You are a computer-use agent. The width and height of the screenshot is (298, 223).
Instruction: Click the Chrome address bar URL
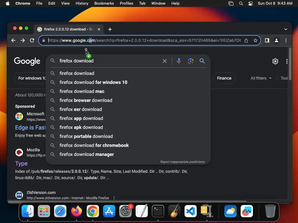[x=144, y=40]
